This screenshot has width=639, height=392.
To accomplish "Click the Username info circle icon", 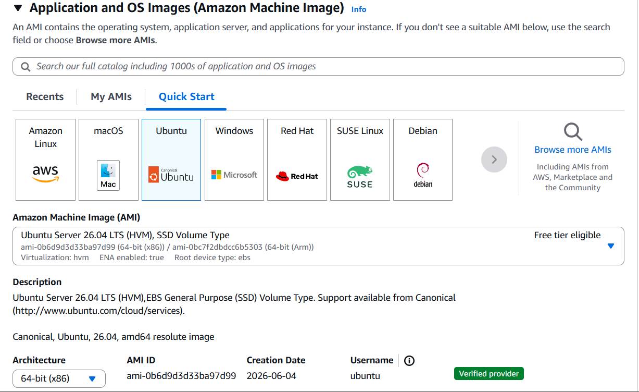I will [409, 361].
